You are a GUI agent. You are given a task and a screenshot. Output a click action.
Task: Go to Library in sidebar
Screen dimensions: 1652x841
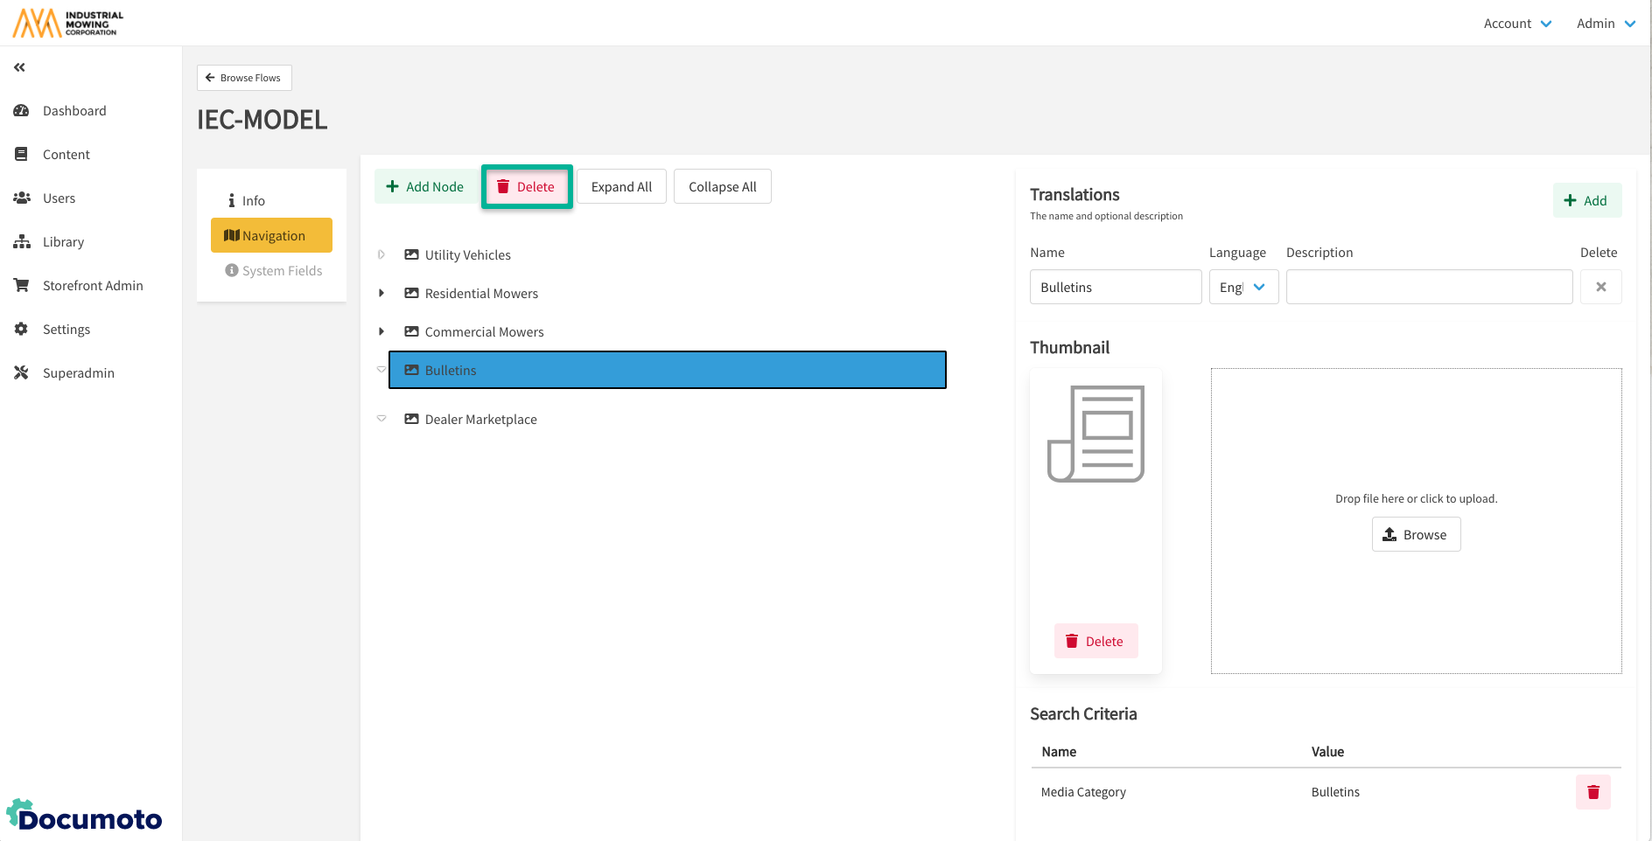point(63,242)
